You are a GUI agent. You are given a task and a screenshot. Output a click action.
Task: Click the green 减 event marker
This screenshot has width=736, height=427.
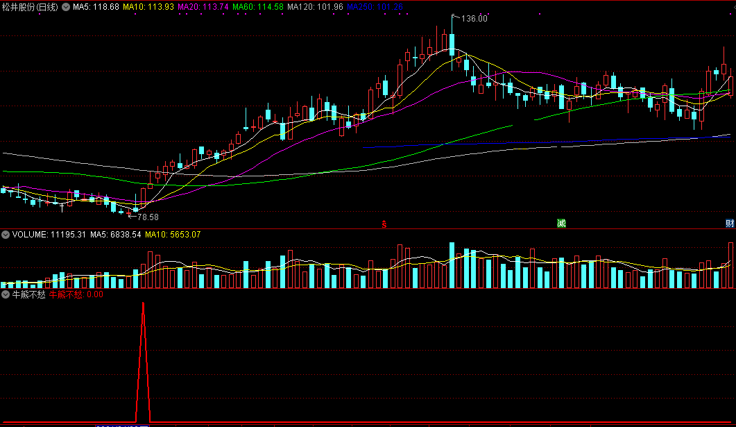pos(561,223)
